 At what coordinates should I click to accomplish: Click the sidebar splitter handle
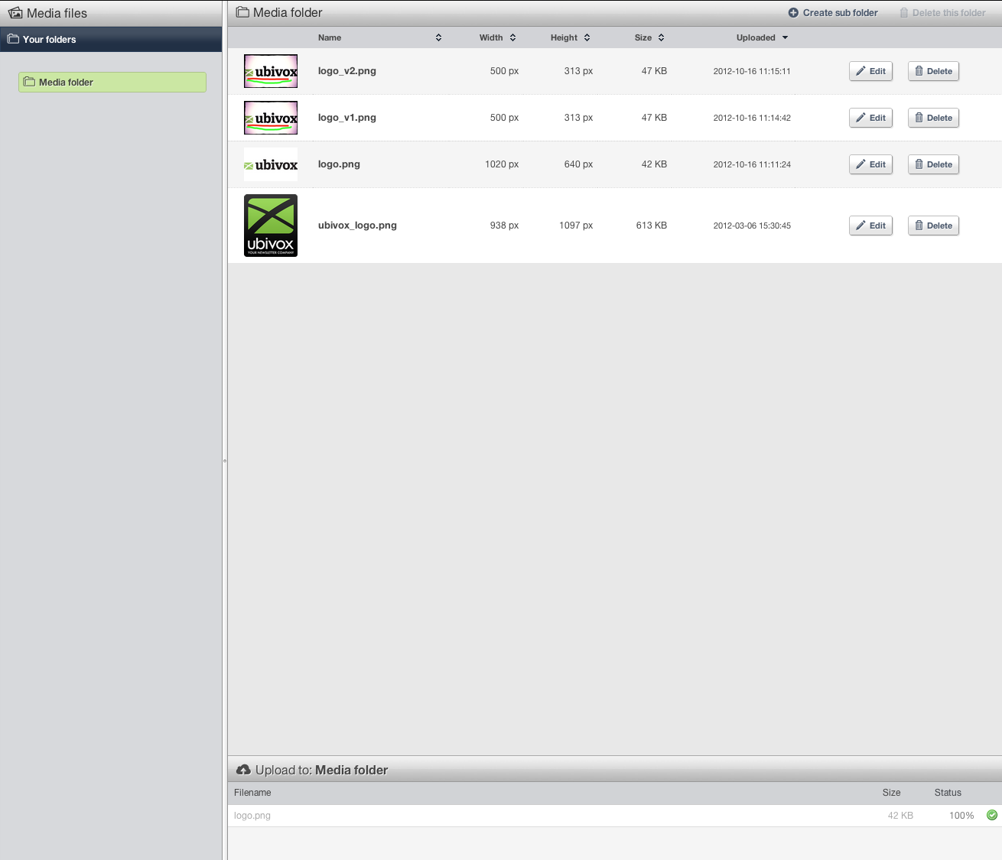(x=225, y=460)
